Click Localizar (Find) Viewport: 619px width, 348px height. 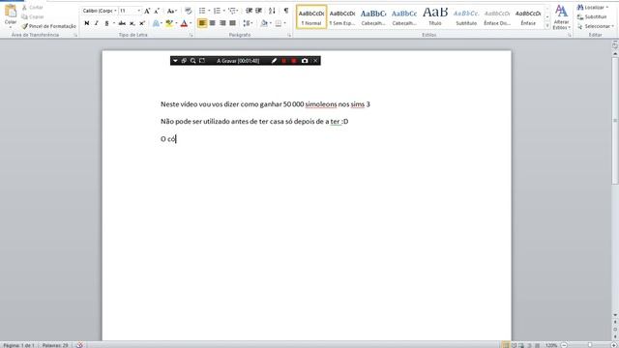pyautogui.click(x=592, y=8)
